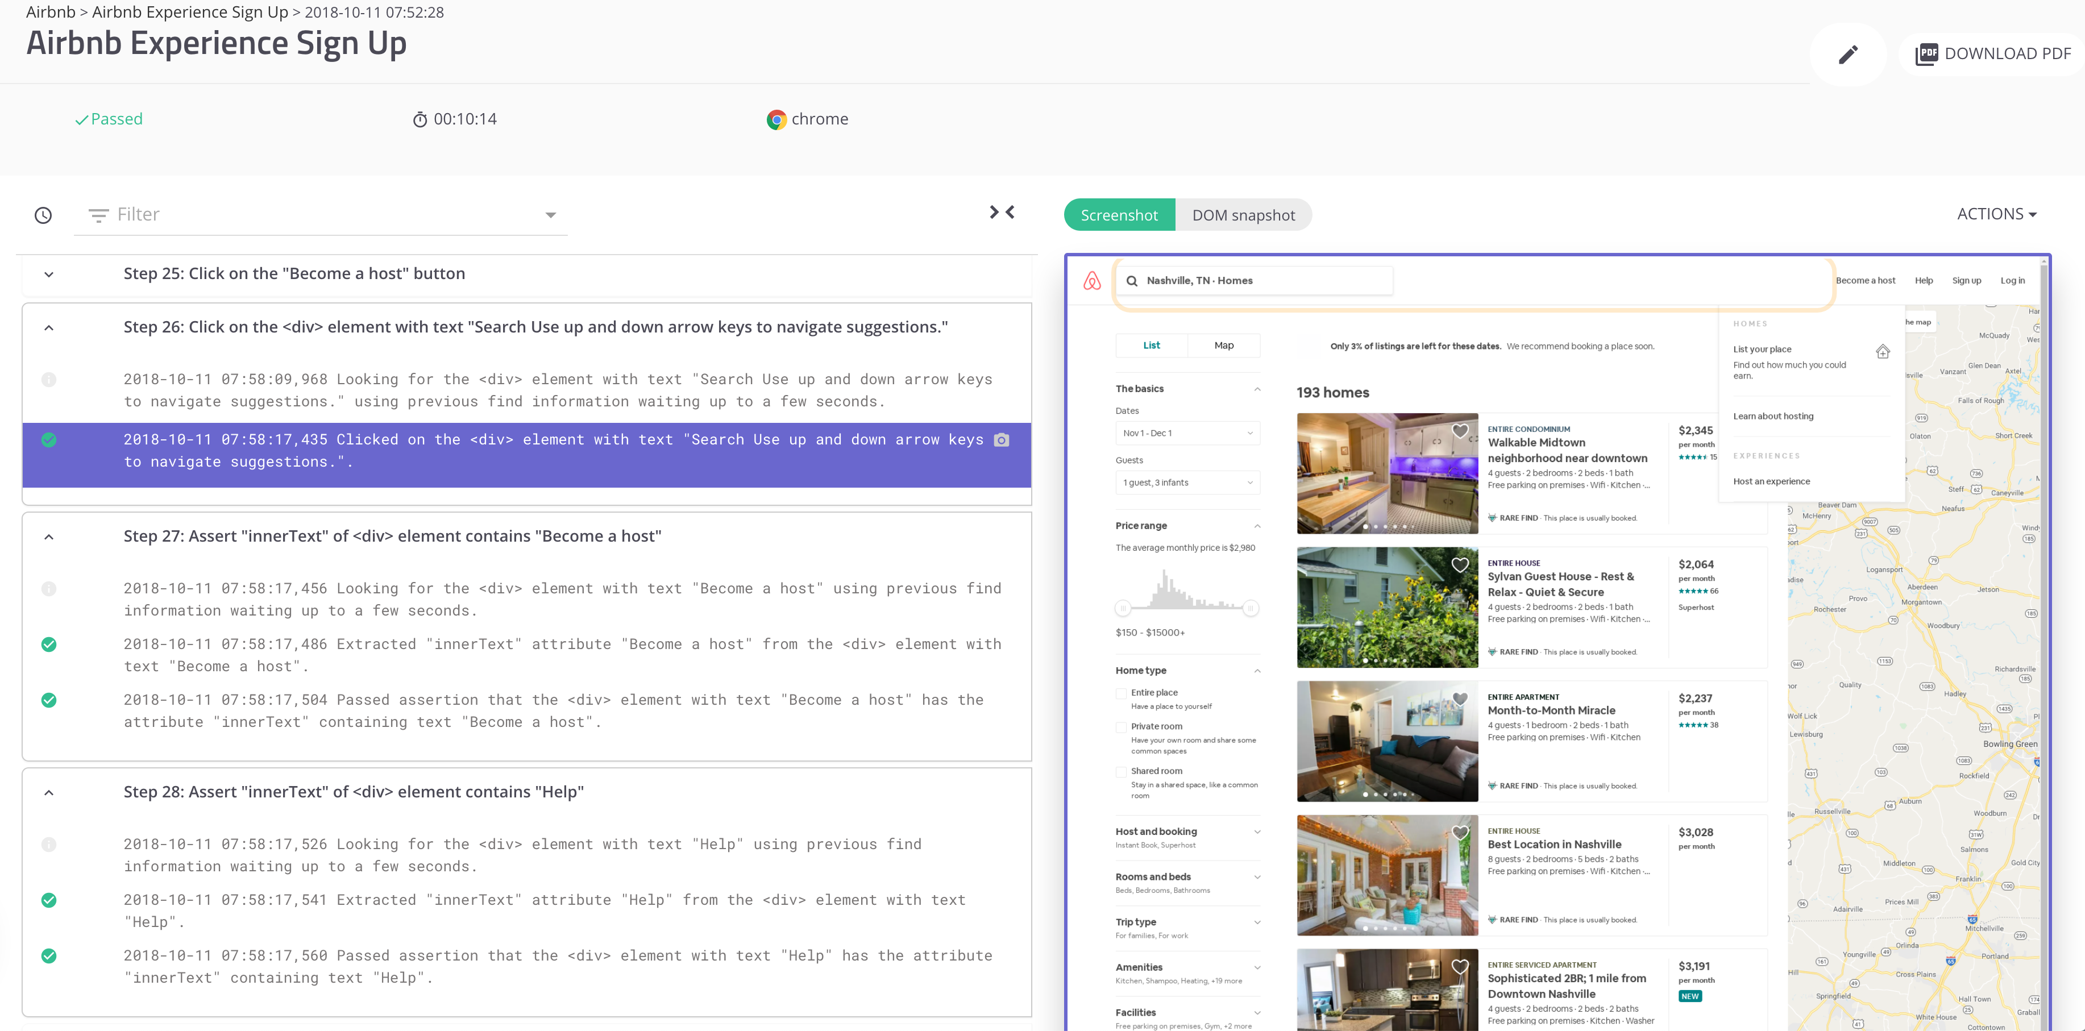Expand the Trip type section
The image size is (2085, 1031).
tap(1257, 922)
